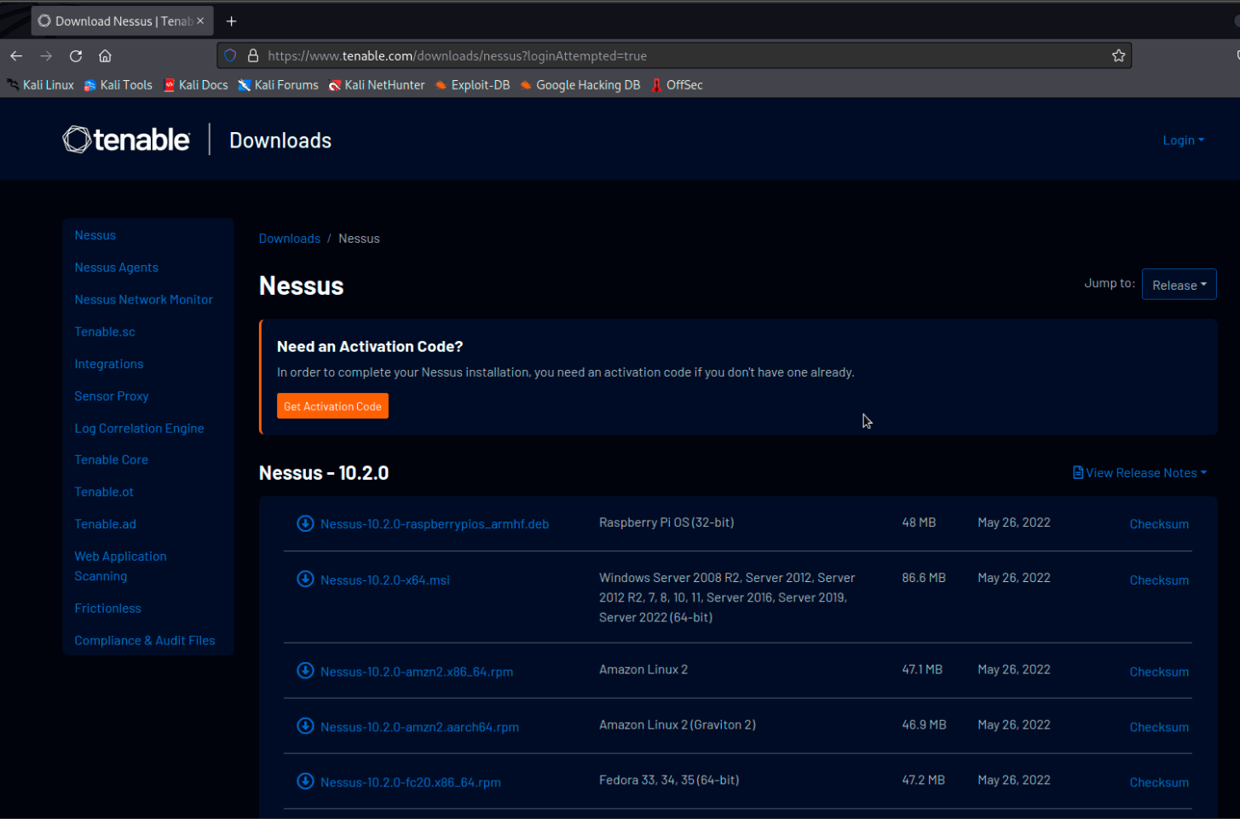View site security via padlock icon
The width and height of the screenshot is (1240, 819).
(x=252, y=56)
